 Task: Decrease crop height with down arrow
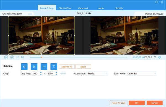click(56, 74)
